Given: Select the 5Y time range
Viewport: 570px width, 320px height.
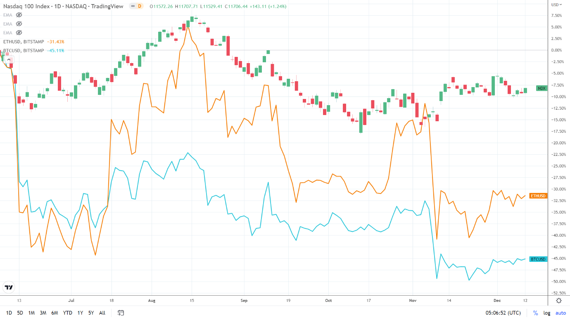Looking at the screenshot, I should pyautogui.click(x=91, y=313).
